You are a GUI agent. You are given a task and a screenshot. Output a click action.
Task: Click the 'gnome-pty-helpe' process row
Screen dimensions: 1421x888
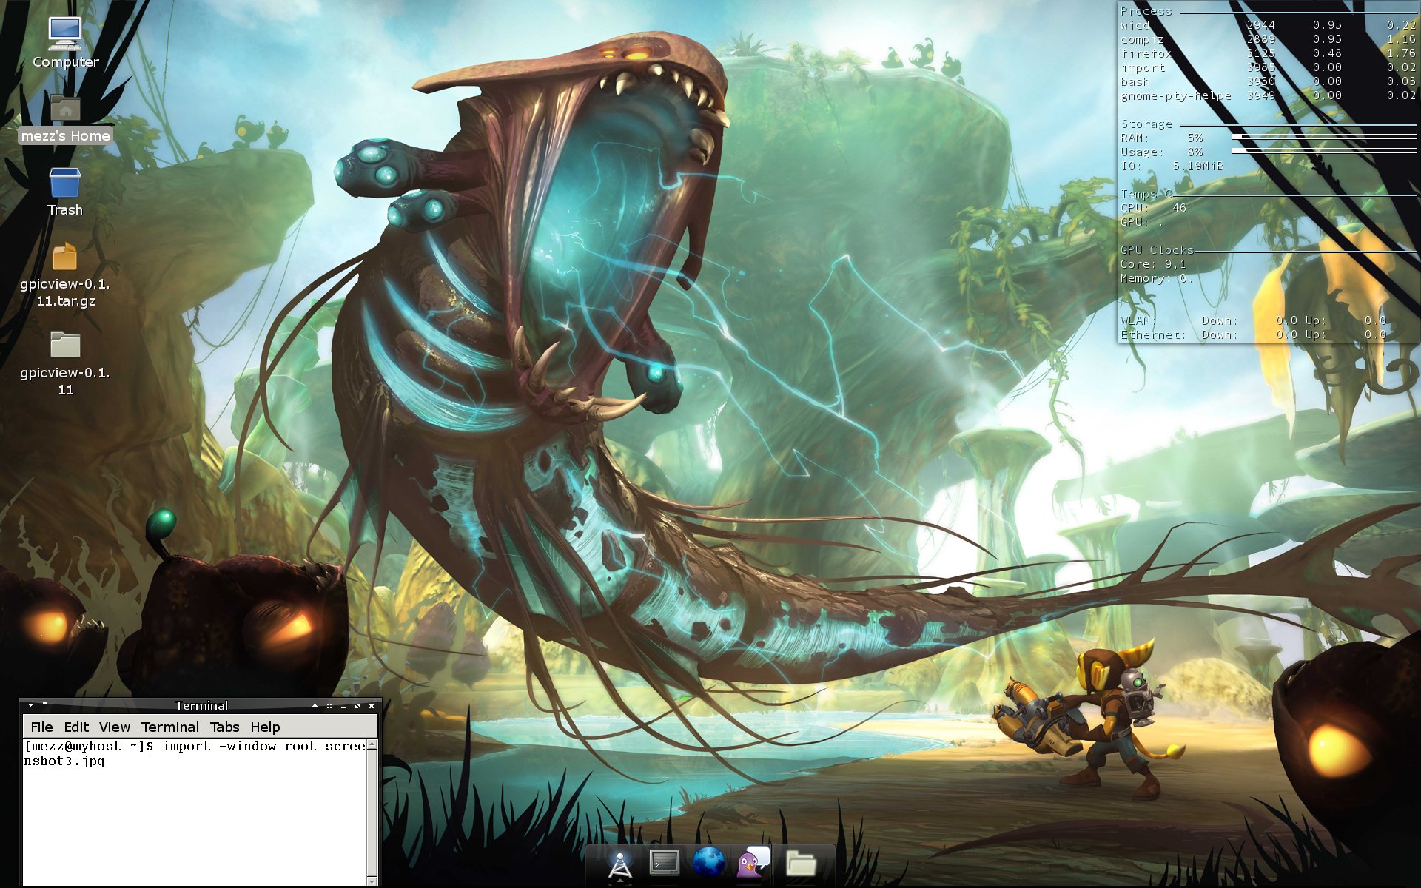pyautogui.click(x=1268, y=95)
